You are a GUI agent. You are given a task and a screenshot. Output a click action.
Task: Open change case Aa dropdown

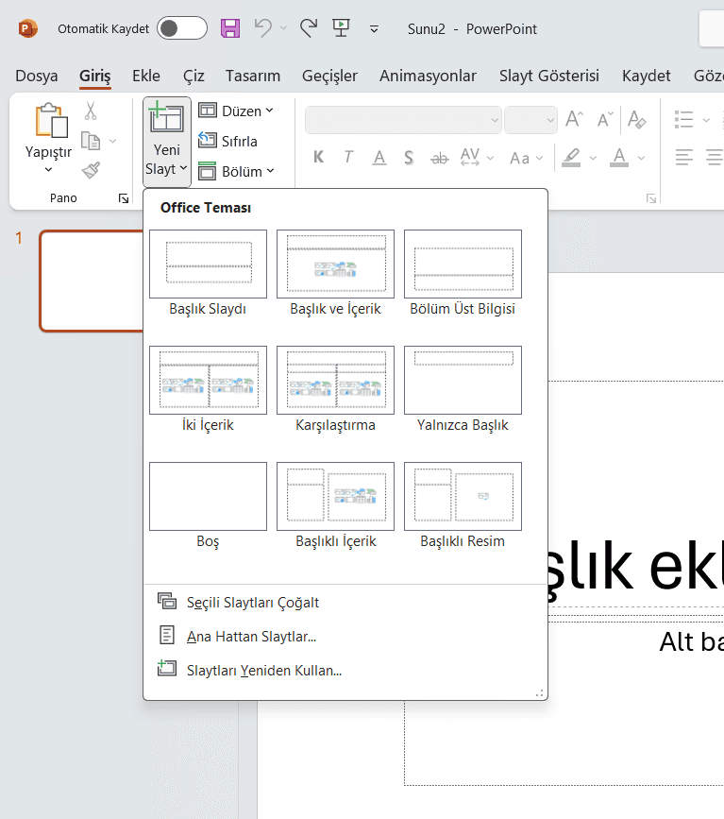pyautogui.click(x=526, y=158)
